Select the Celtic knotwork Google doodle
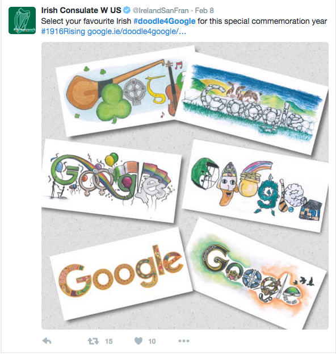Image resolution: width=336 pixels, height=354 pixels. [121, 273]
